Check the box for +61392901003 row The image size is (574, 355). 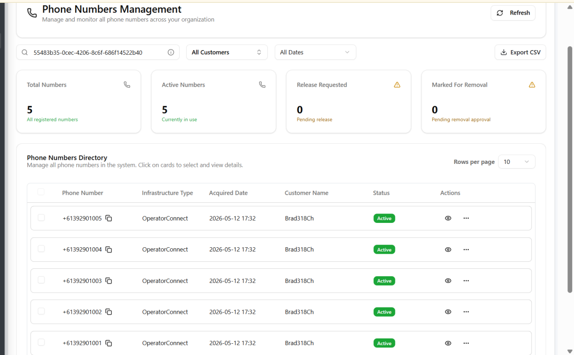click(x=41, y=280)
